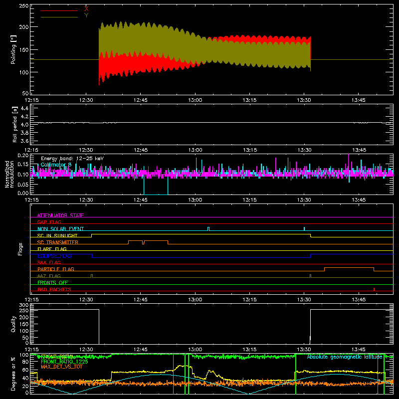Image resolution: width=399 pixels, height=399 pixels.
Task: Click the BAD_PACKETS red spike near 13:49
Action: pyautogui.click(x=374, y=289)
